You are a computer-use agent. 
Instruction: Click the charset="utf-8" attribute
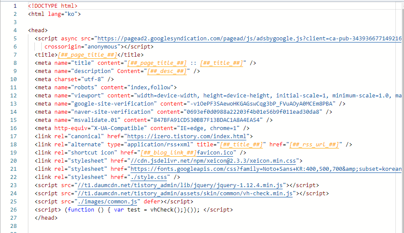click(x=79, y=79)
